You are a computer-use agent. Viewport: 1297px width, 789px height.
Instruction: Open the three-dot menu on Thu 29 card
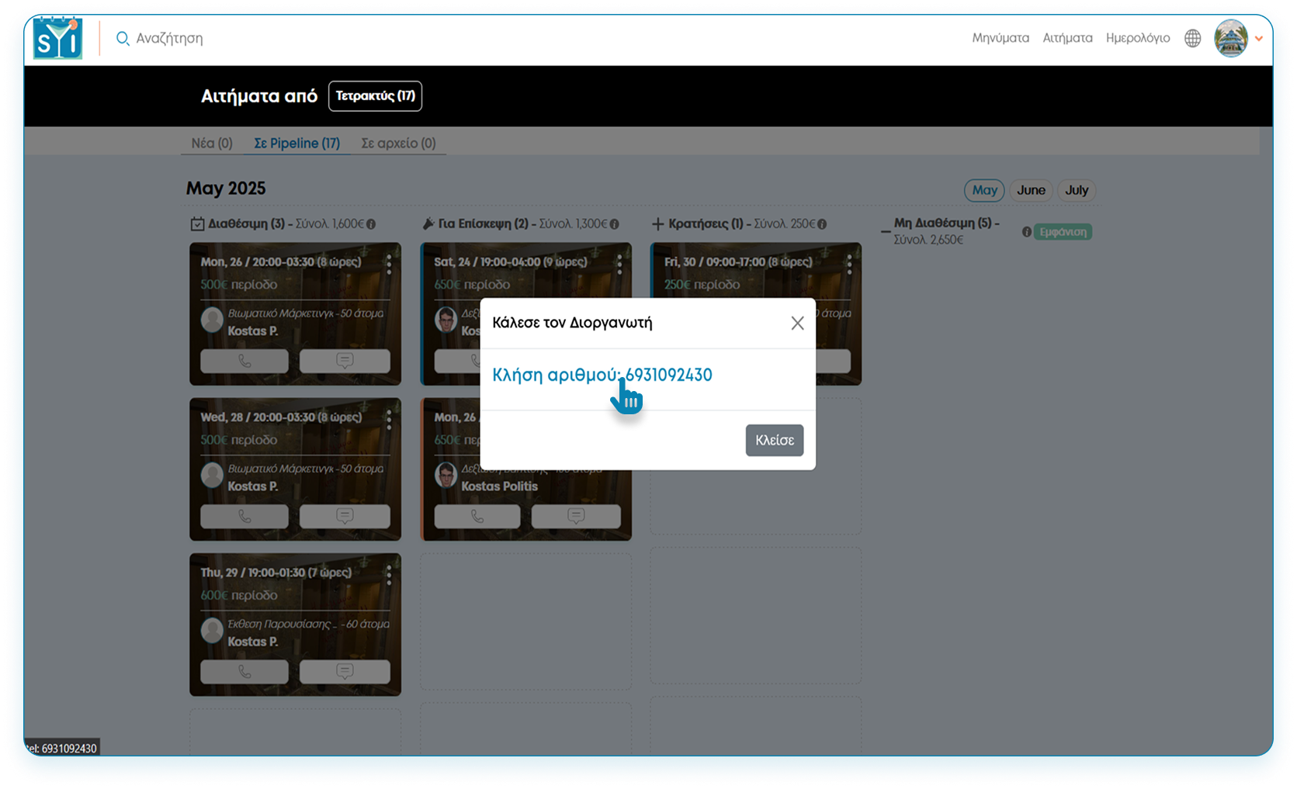[389, 575]
